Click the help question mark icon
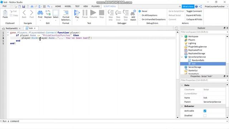229x129 pixels. click(196, 6)
